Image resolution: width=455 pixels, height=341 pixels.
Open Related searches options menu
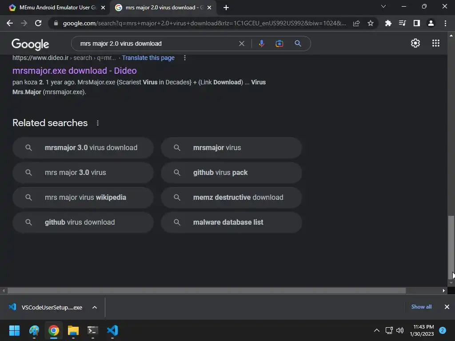(x=98, y=123)
